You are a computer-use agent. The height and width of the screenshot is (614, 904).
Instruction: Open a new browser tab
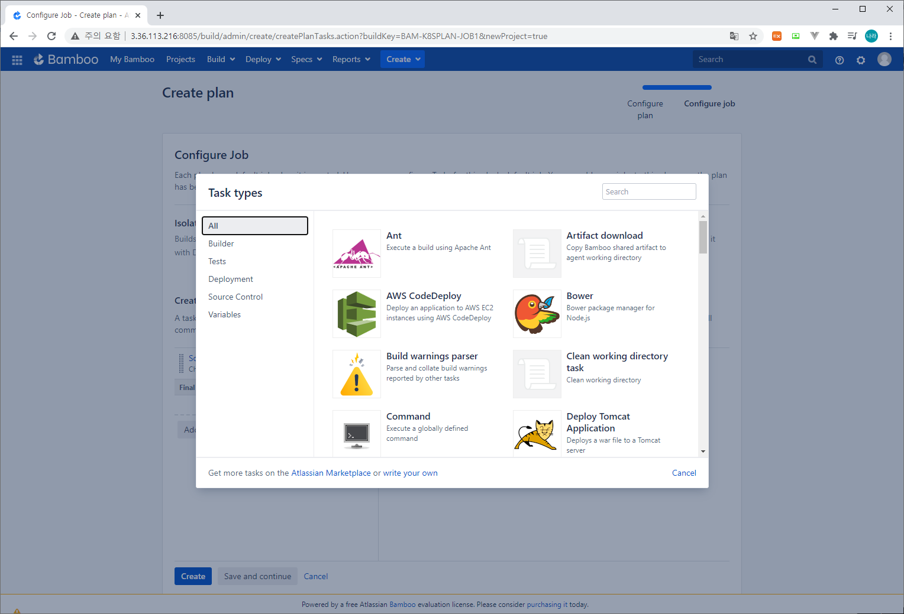pyautogui.click(x=160, y=15)
